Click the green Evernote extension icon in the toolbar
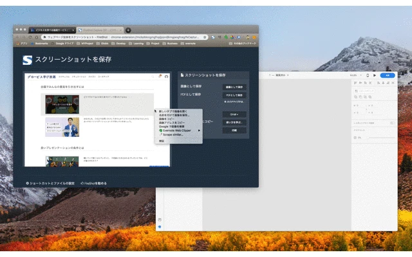412x257 pixels. point(226,37)
